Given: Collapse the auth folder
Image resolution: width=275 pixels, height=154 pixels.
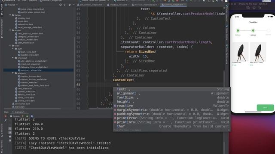Looking at the screenshot, I should tap(13, 49).
